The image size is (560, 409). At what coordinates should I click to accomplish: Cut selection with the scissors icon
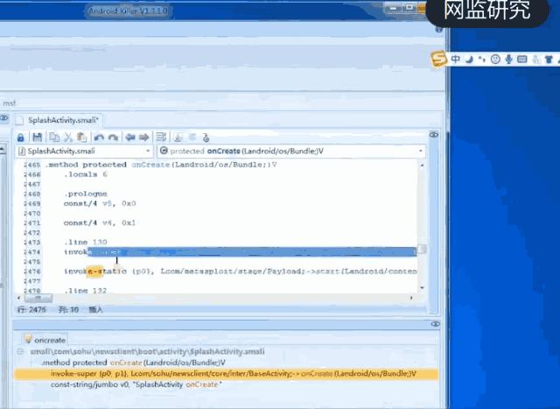click(68, 138)
